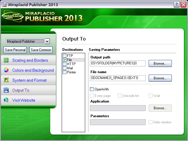
Task: Browse for the Output path
Action: (160, 63)
